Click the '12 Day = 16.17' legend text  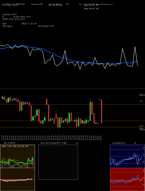(11, 5)
